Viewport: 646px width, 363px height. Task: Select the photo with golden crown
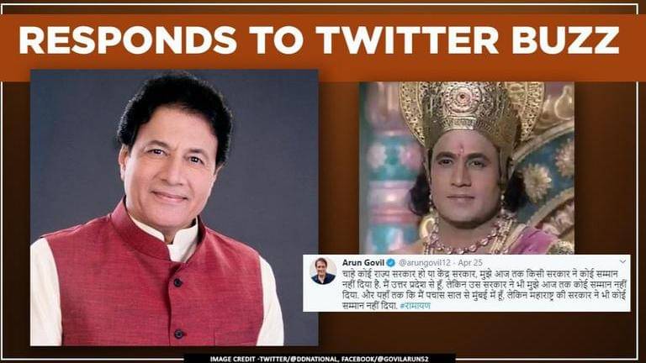(x=467, y=168)
